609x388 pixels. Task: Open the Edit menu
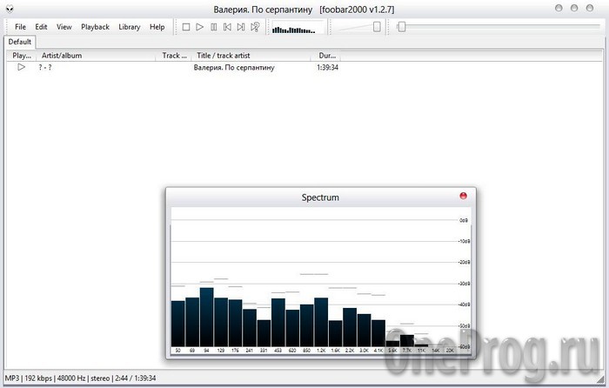click(41, 27)
